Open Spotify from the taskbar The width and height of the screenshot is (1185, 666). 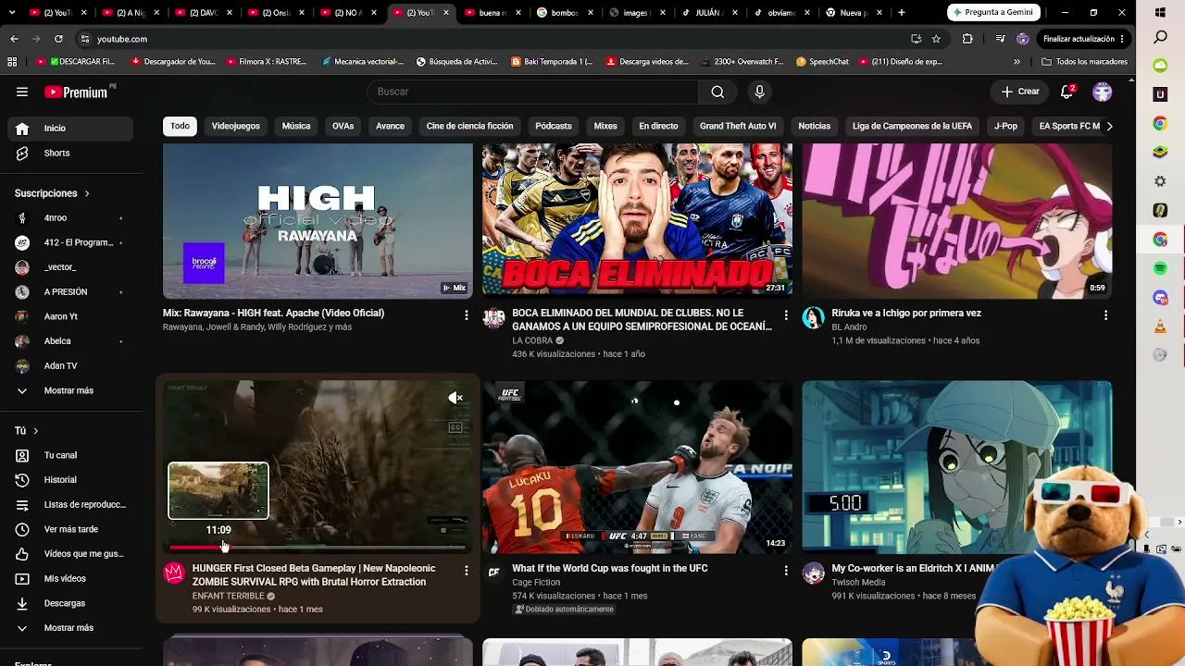pyautogui.click(x=1160, y=268)
